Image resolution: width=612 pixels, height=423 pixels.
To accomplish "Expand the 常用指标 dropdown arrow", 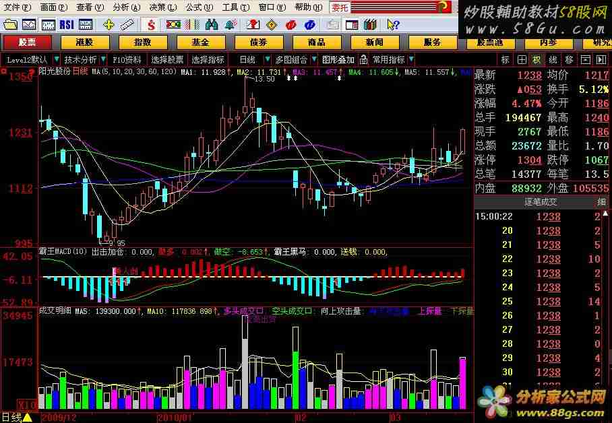I will (x=411, y=60).
